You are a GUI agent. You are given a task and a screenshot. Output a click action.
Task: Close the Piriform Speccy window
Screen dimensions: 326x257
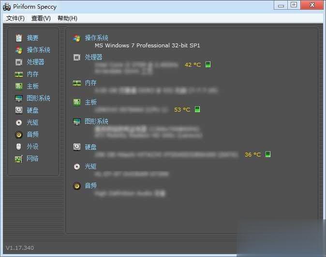[x=312, y=5]
